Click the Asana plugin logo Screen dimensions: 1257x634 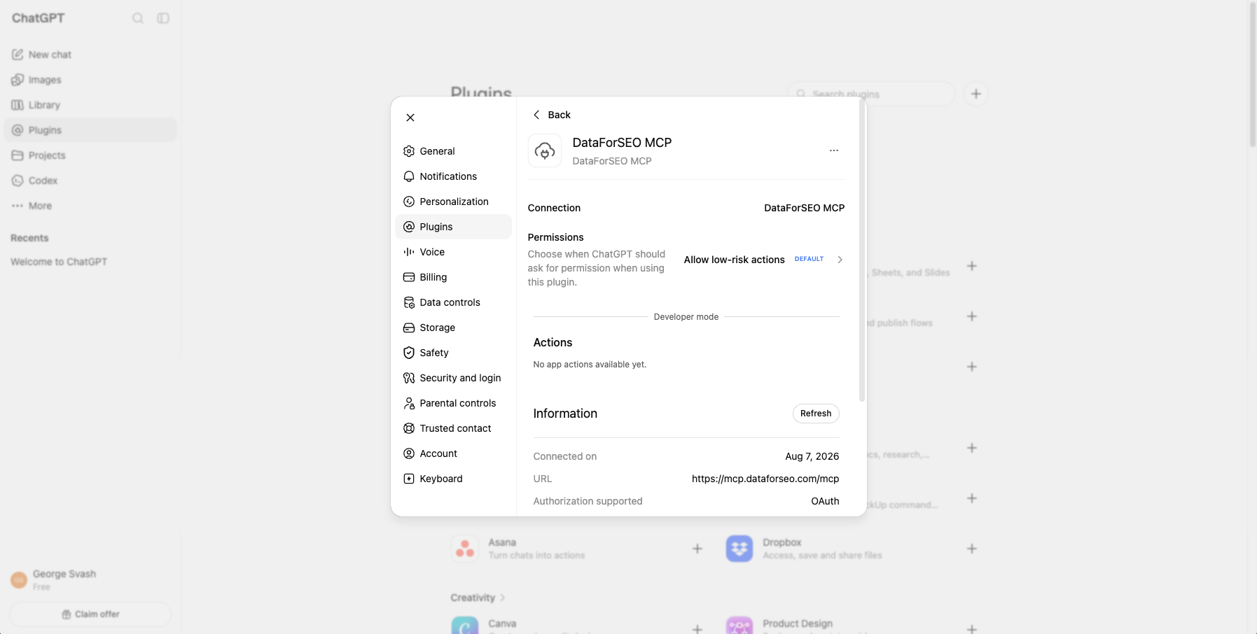tap(465, 549)
